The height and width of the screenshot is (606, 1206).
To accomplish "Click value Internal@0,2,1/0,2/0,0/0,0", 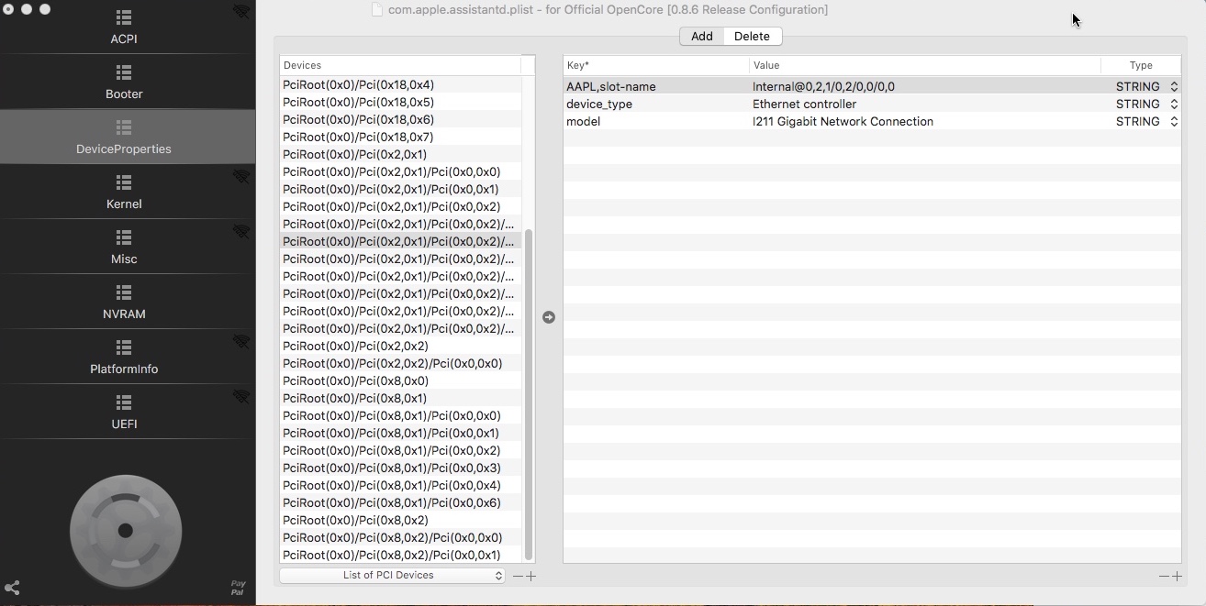I will [x=823, y=86].
